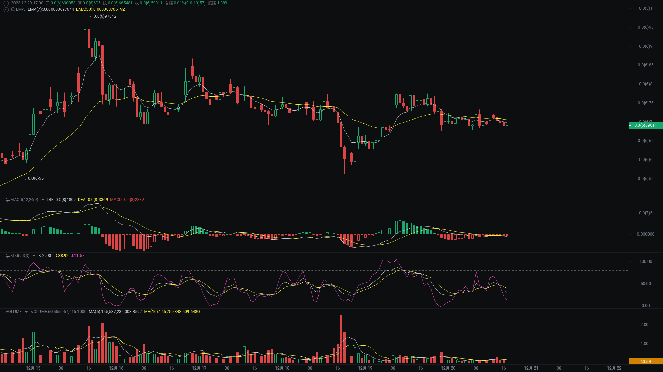The width and height of the screenshot is (663, 372).
Task: Click the change percent 0.01%(0.0{10}57)
Action: (x=190, y=3)
